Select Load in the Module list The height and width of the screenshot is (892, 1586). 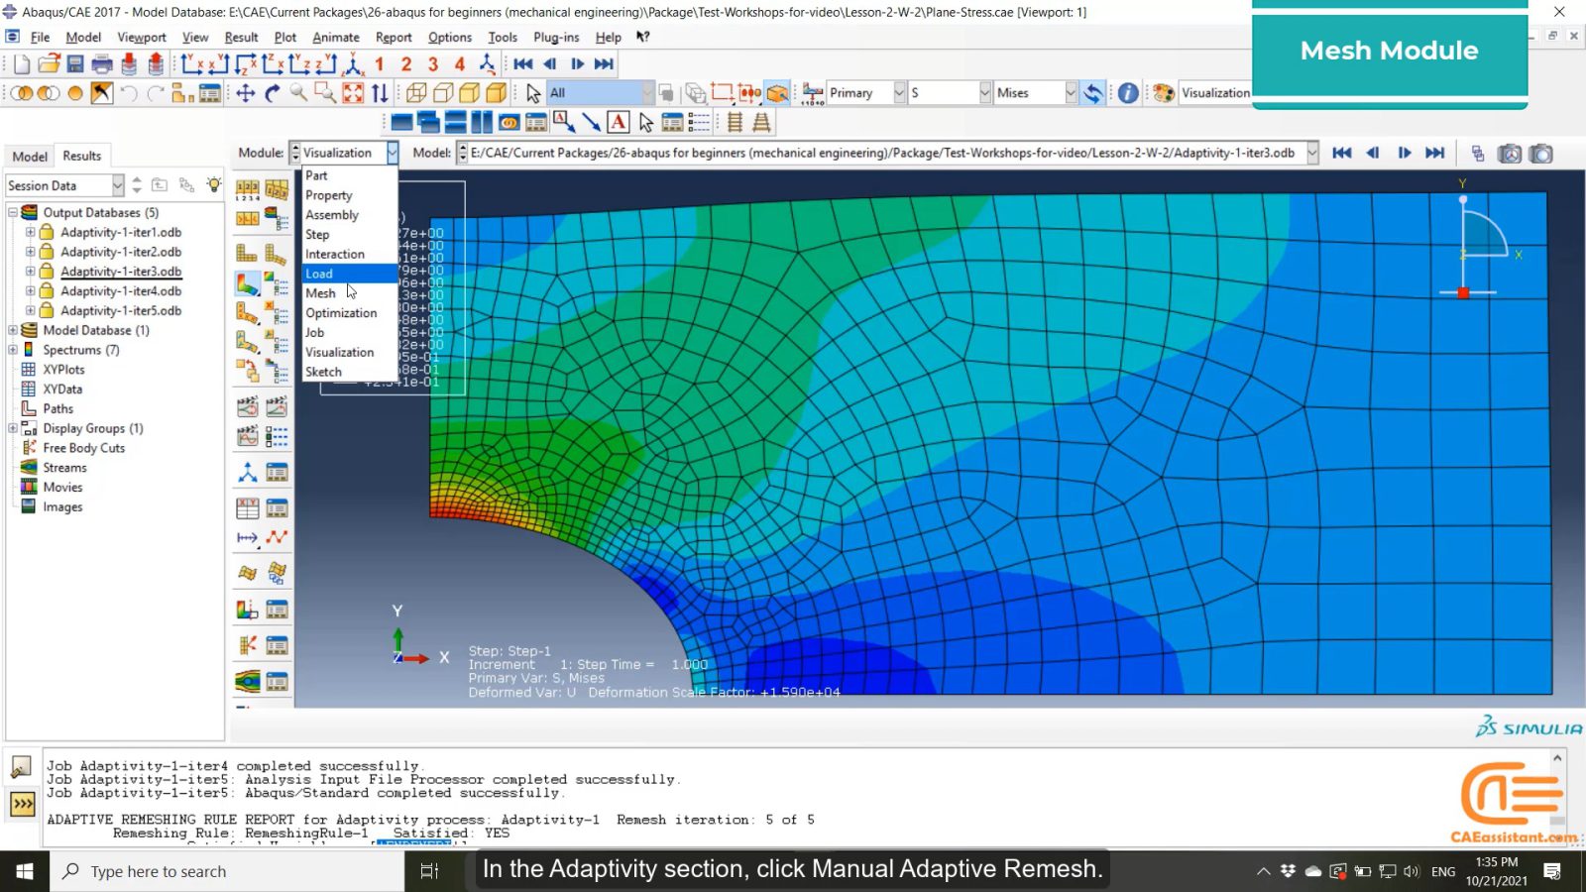pyautogui.click(x=349, y=274)
